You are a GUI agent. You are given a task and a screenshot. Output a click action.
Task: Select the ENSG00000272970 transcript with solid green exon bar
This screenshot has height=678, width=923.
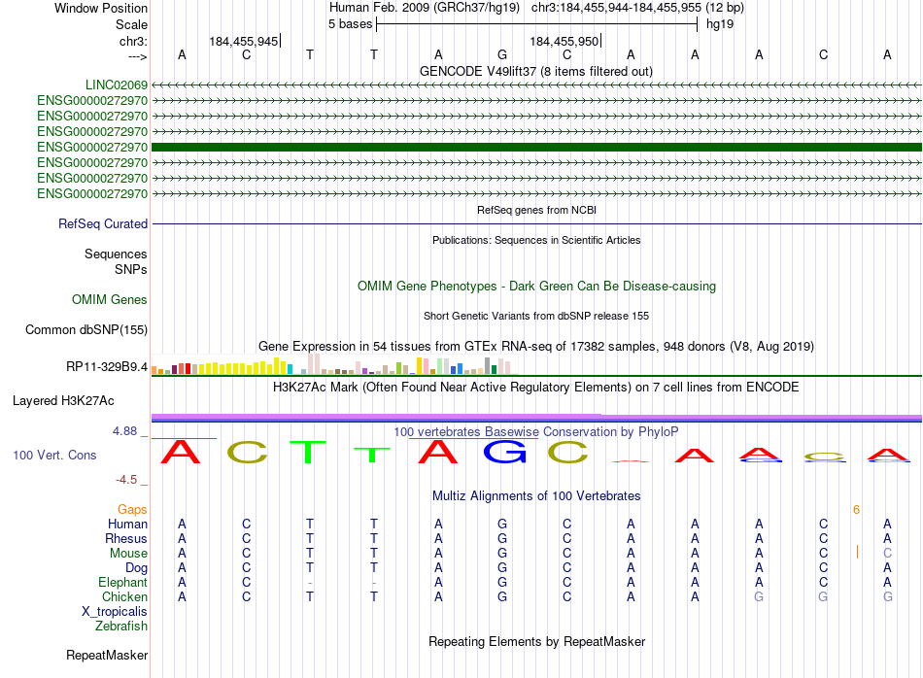click(536, 147)
